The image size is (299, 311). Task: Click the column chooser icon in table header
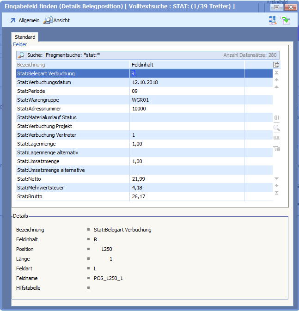click(276, 65)
